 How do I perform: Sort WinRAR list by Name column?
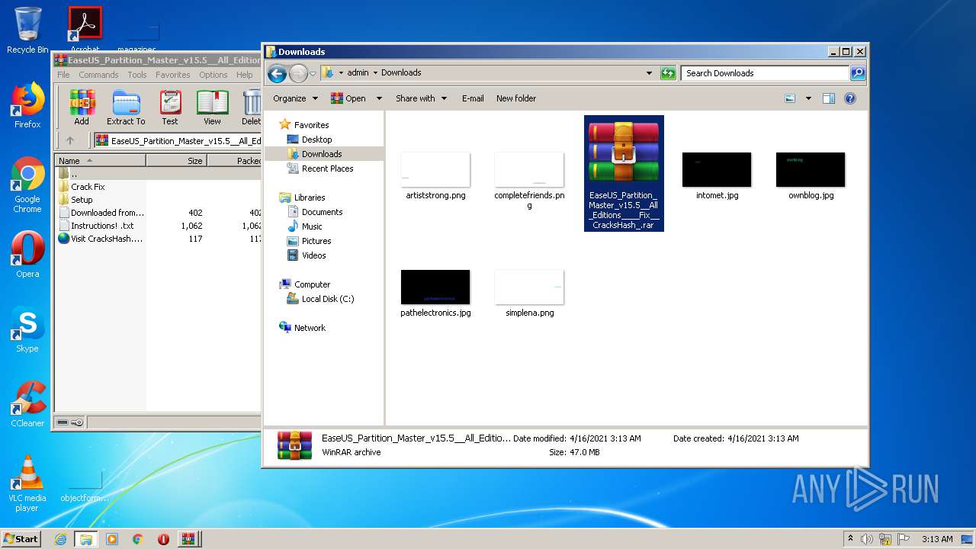100,161
